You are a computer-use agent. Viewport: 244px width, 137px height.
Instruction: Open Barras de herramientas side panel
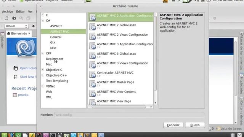coord(241,51)
